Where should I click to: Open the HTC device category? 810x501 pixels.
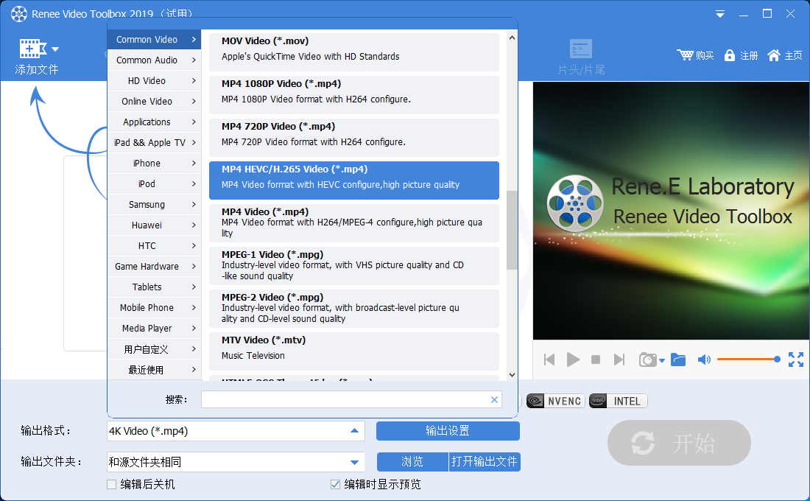[154, 246]
